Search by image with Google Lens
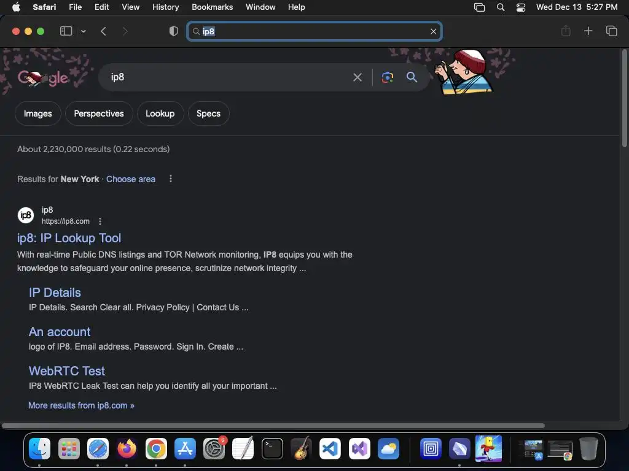The height and width of the screenshot is (471, 629). [x=387, y=77]
